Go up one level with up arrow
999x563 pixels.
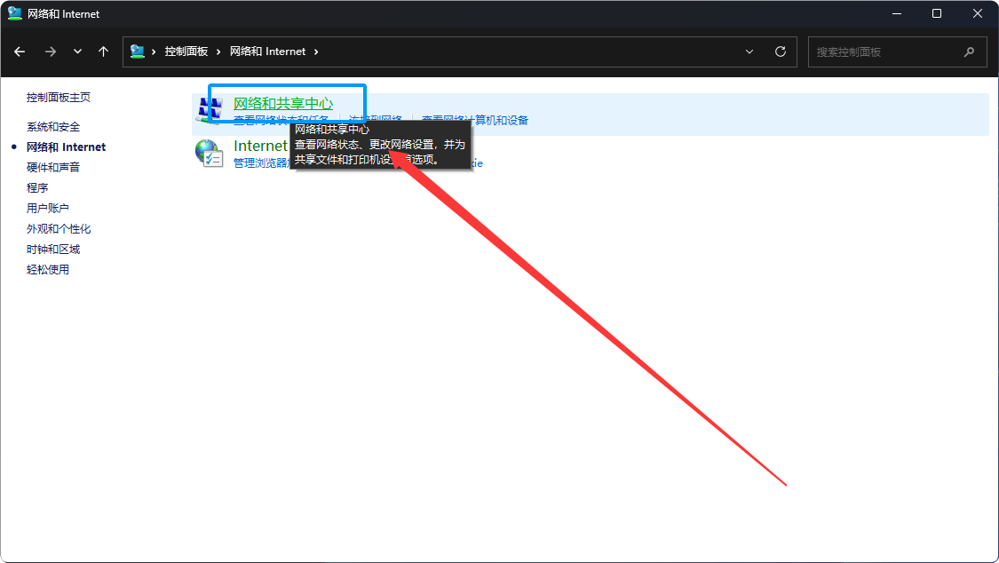[x=103, y=52]
